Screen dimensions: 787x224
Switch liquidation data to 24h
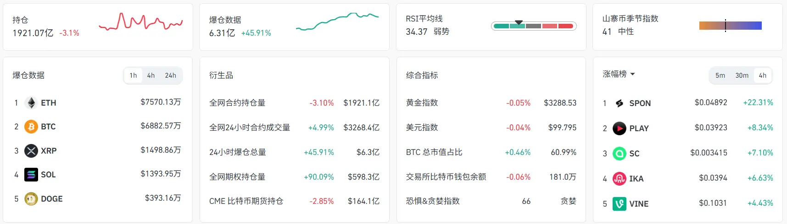coord(171,75)
